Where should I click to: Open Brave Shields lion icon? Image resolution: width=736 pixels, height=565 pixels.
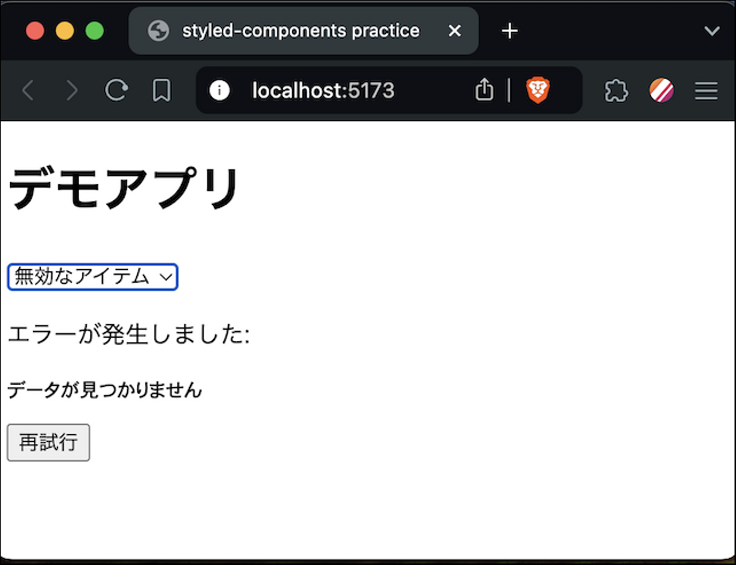click(538, 90)
